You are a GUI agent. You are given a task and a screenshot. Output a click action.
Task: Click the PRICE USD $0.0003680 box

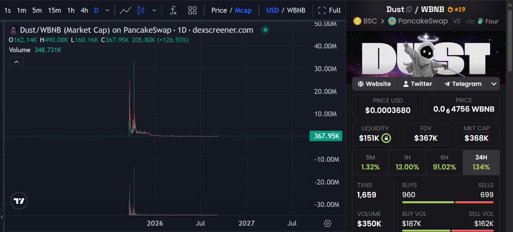[x=388, y=106]
